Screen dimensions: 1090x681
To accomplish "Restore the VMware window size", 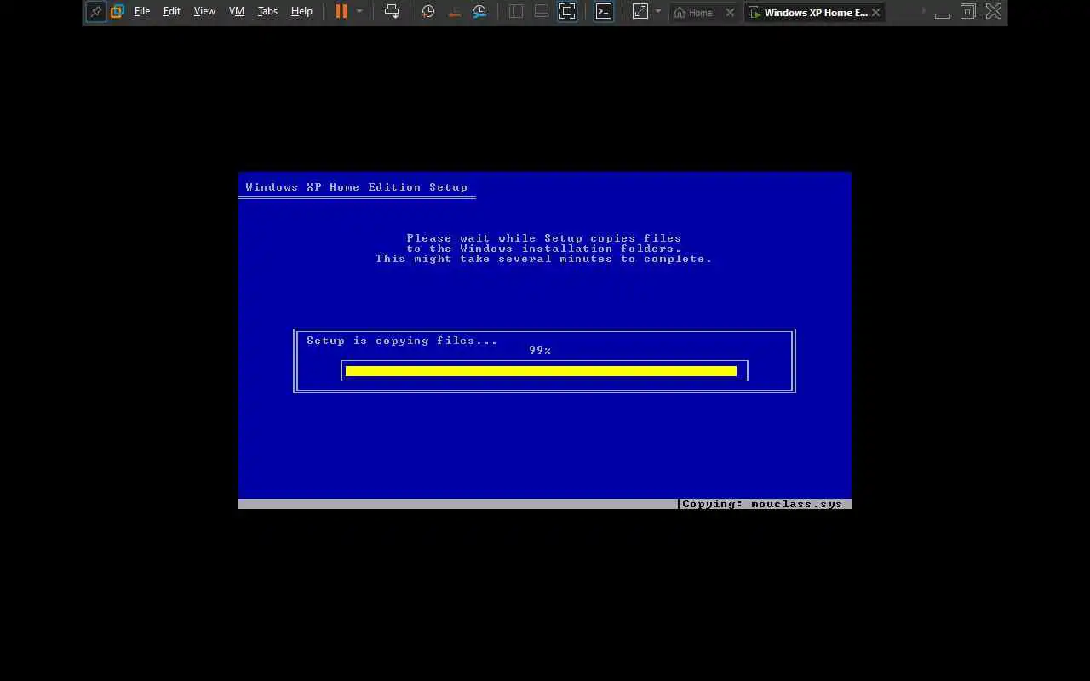I will point(968,12).
